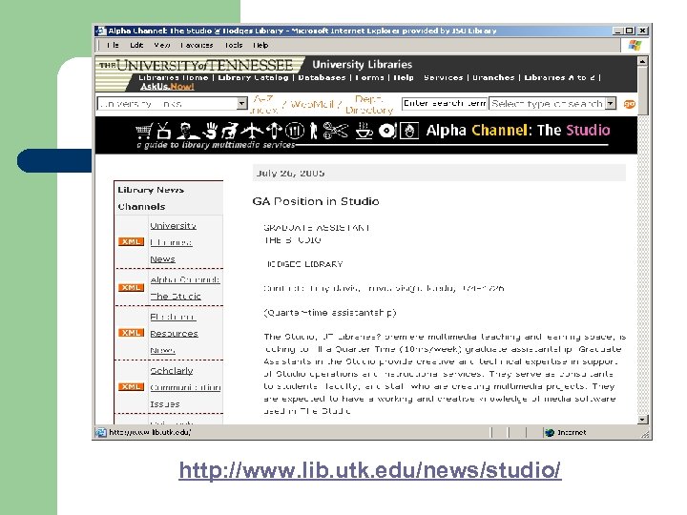Open the Favorites menu
The width and height of the screenshot is (687, 515).
(x=197, y=45)
